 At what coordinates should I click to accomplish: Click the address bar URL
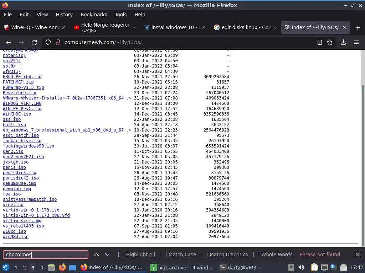click(103, 43)
